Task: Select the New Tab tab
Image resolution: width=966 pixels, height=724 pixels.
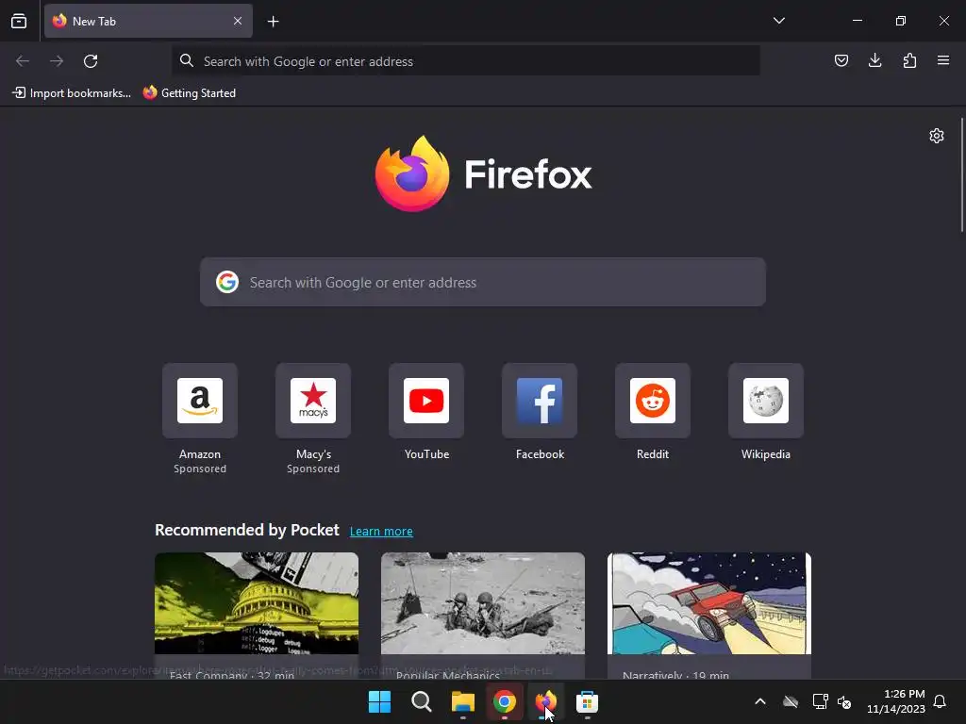Action: point(148,21)
